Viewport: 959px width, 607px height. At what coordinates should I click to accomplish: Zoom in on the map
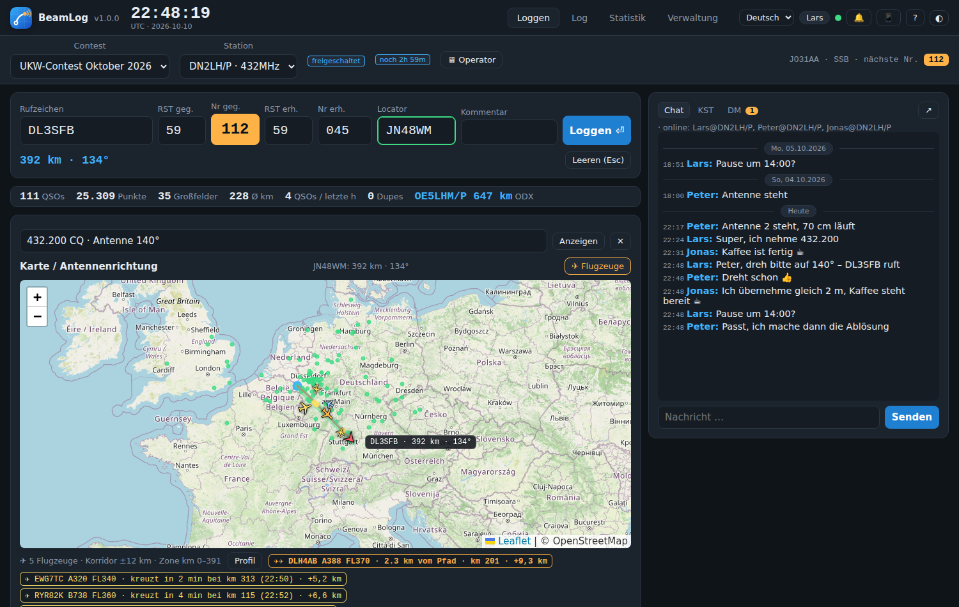[x=37, y=297]
